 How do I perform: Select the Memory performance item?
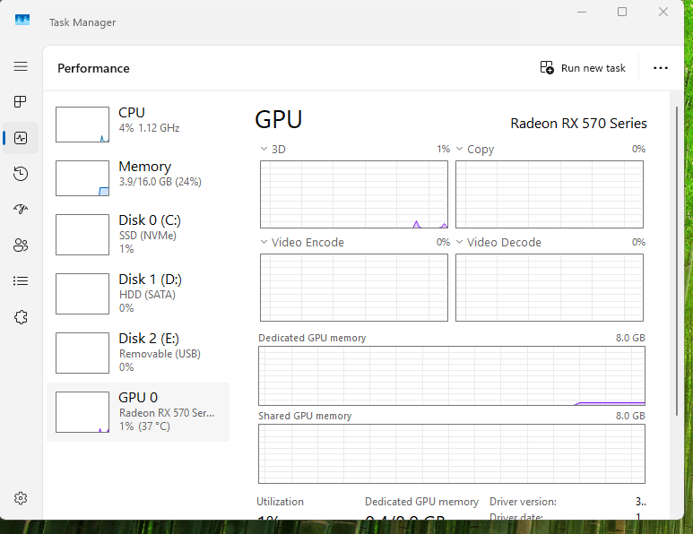click(138, 178)
